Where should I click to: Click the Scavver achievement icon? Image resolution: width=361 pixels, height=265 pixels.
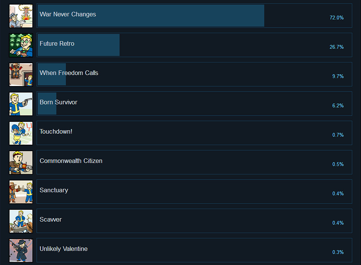coord(21,221)
